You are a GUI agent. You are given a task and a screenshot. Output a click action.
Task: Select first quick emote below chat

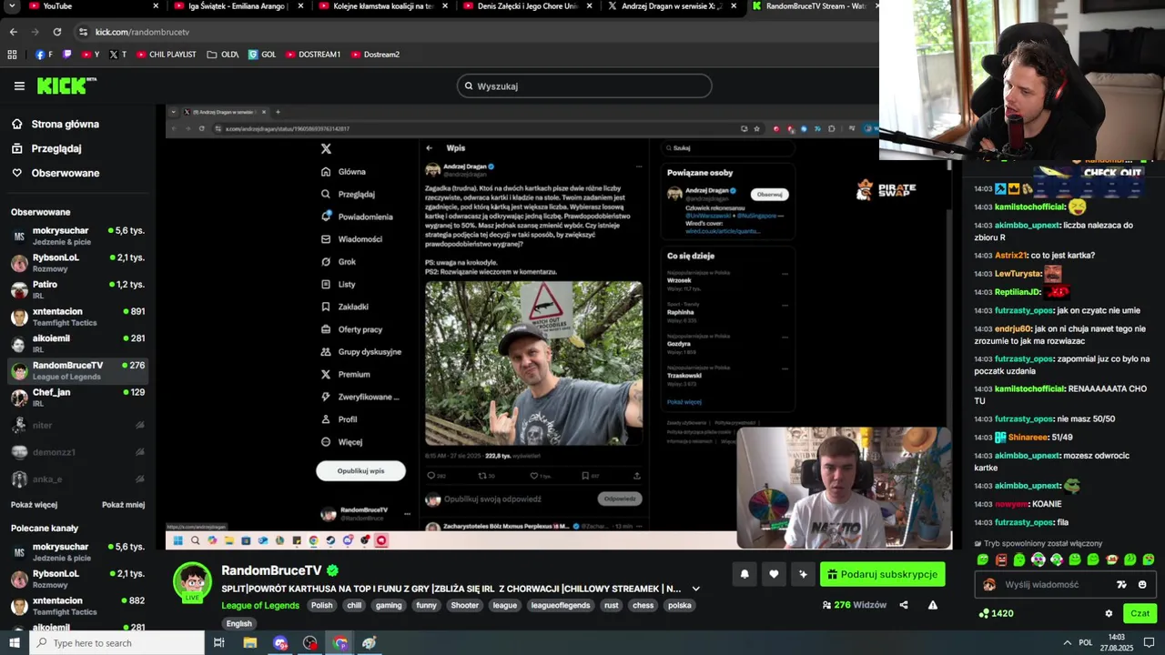(983, 559)
